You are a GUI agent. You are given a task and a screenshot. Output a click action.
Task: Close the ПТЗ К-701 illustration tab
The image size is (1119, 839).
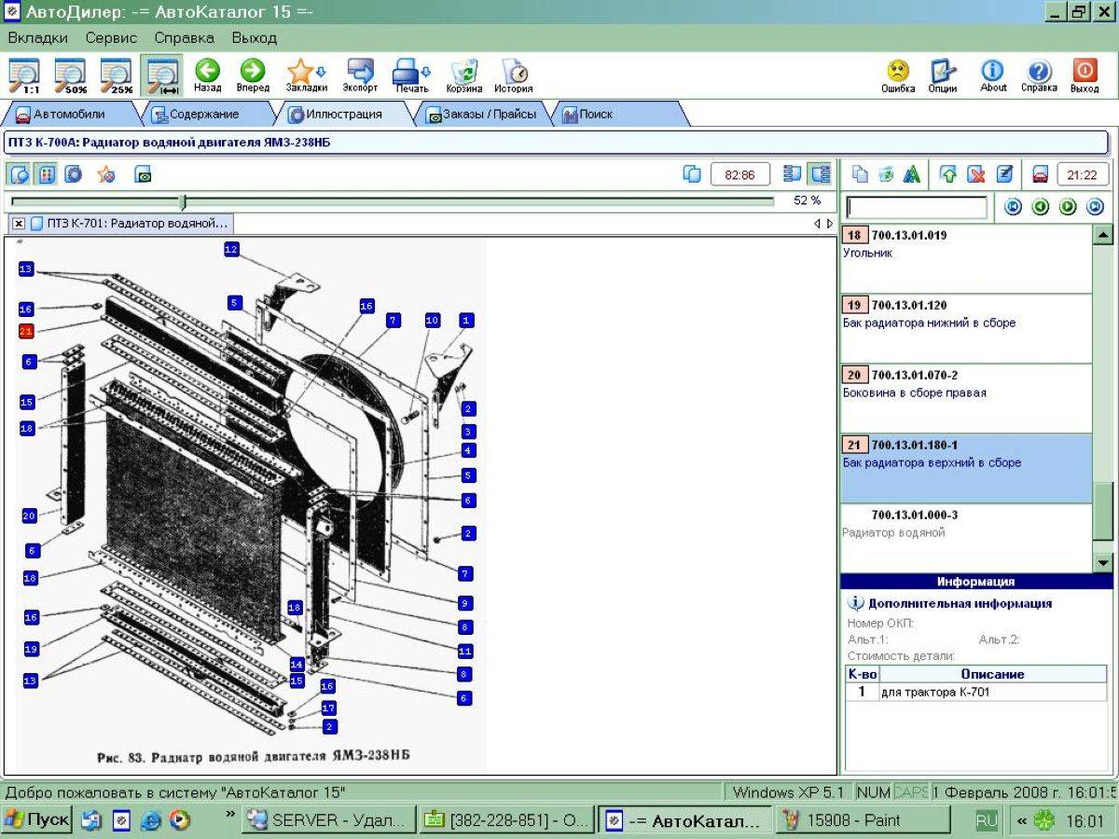pos(19,224)
